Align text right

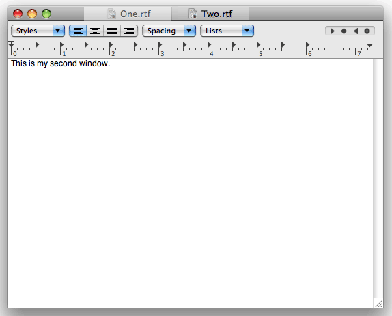[x=129, y=31]
